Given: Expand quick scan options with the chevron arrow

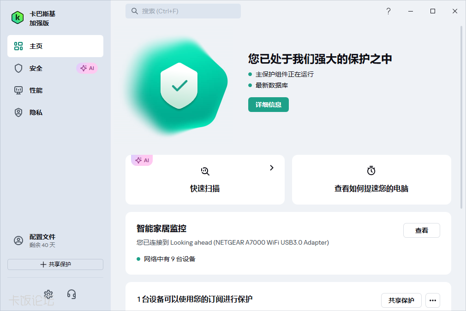Looking at the screenshot, I should pos(272,168).
